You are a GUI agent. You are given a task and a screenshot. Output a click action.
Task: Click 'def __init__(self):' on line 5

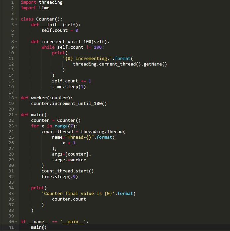(x=56, y=25)
